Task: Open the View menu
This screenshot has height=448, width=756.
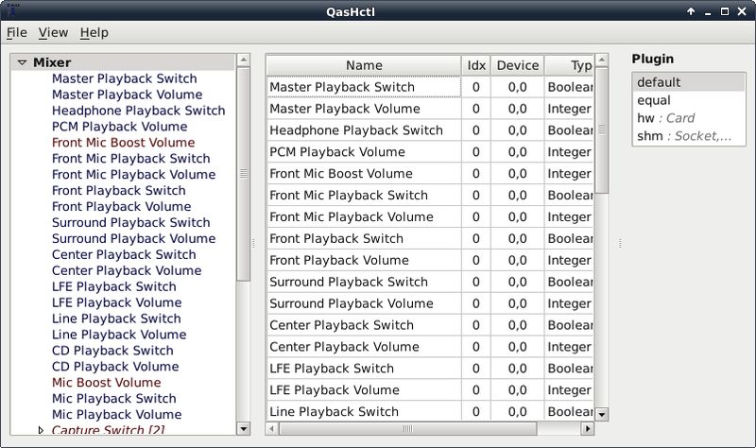Action: click(53, 32)
